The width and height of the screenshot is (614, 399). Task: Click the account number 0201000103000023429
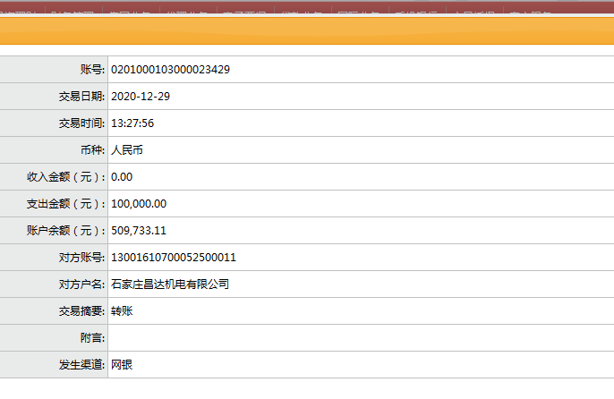tap(170, 70)
